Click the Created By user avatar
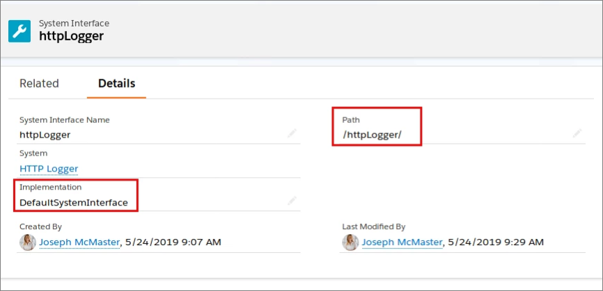Image resolution: width=603 pixels, height=291 pixels. 27,242
